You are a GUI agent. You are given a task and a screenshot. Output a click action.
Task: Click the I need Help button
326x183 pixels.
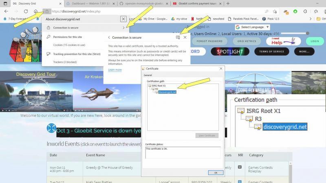coord(283,41)
